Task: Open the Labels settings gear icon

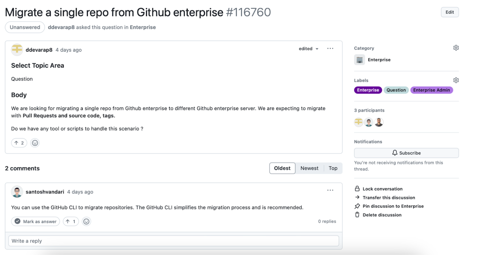Action: (x=456, y=80)
